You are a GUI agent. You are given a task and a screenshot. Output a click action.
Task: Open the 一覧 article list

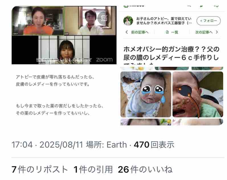(x=174, y=32)
